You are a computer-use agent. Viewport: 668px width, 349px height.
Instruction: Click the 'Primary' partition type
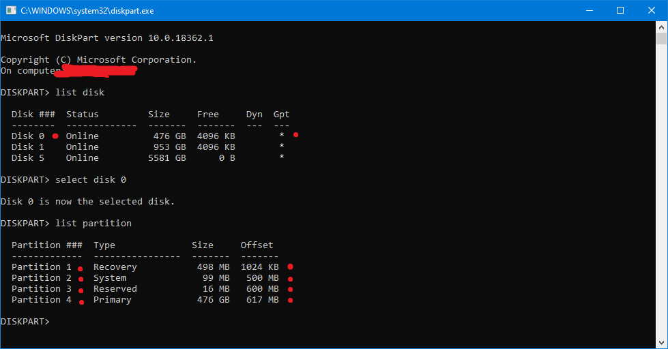tap(113, 300)
